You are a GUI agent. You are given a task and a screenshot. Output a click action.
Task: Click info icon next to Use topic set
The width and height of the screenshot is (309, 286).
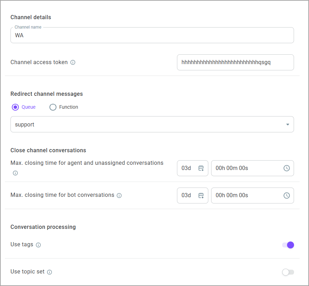point(49,272)
